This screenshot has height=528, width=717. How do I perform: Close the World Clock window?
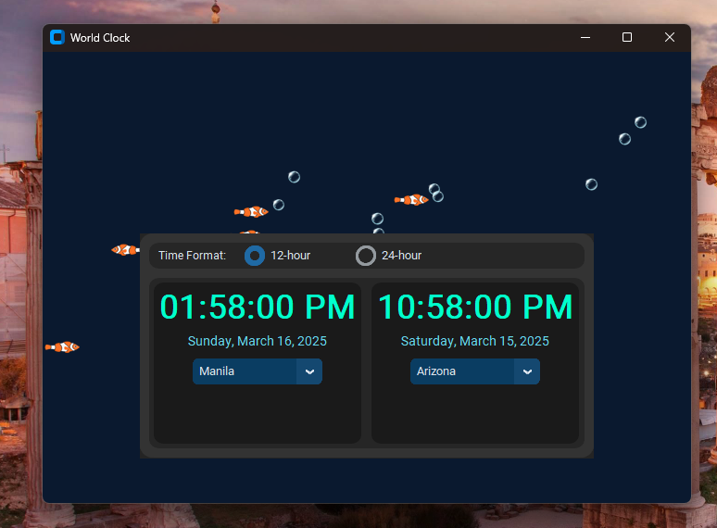(670, 37)
